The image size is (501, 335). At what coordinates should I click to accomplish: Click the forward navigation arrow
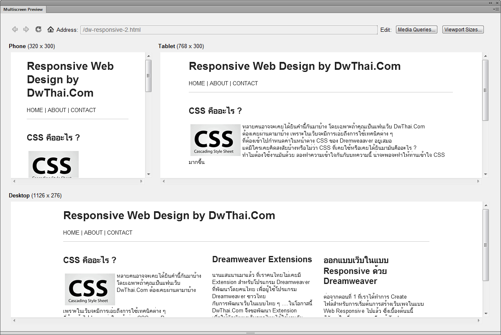pyautogui.click(x=26, y=29)
